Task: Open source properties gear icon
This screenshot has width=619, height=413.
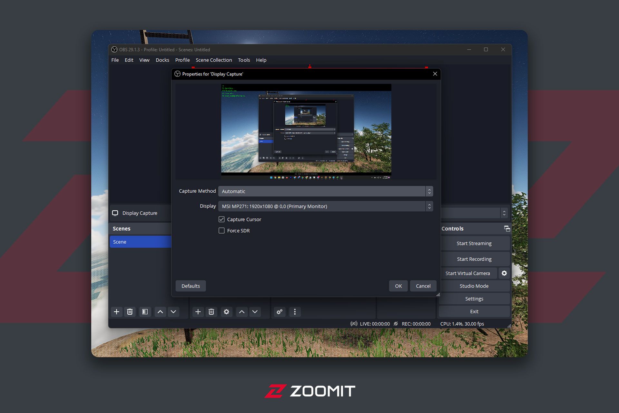Action: click(226, 312)
